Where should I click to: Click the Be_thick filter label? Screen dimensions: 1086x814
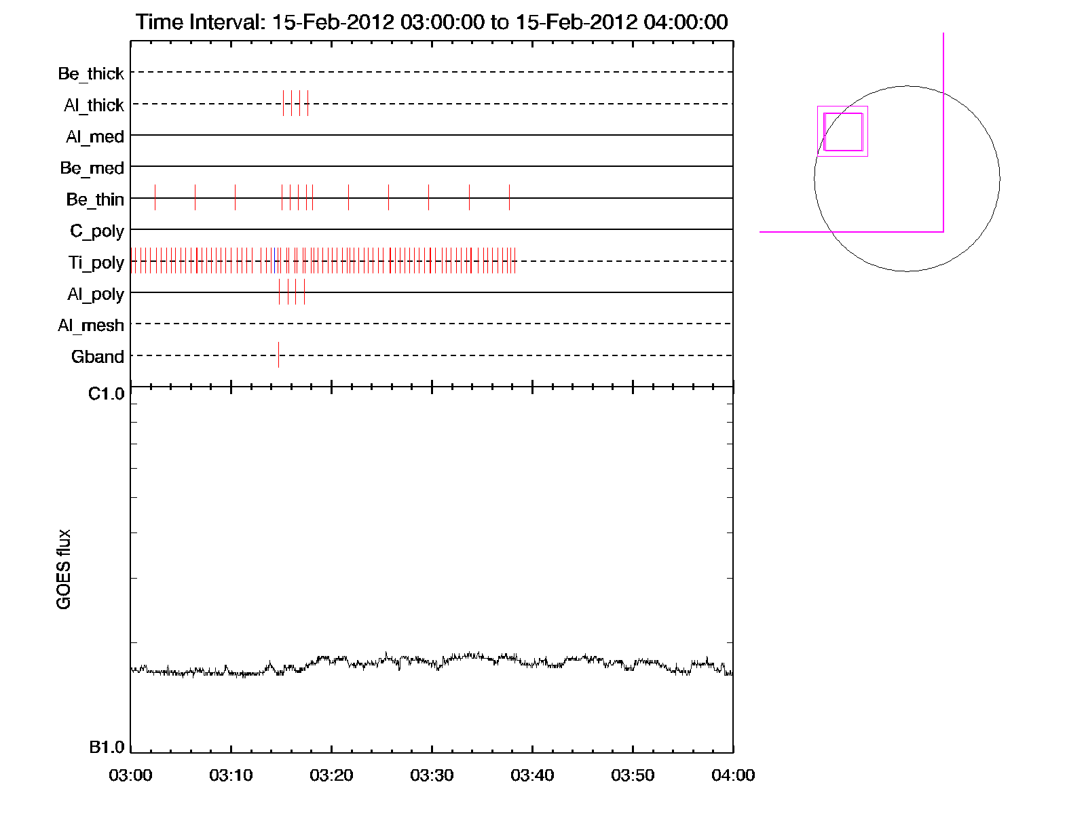[x=91, y=73]
